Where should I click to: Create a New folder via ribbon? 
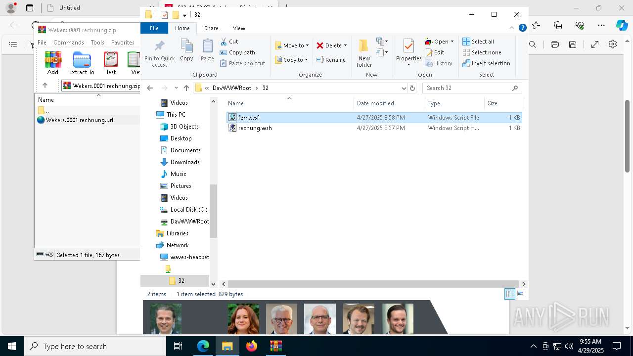tap(364, 53)
